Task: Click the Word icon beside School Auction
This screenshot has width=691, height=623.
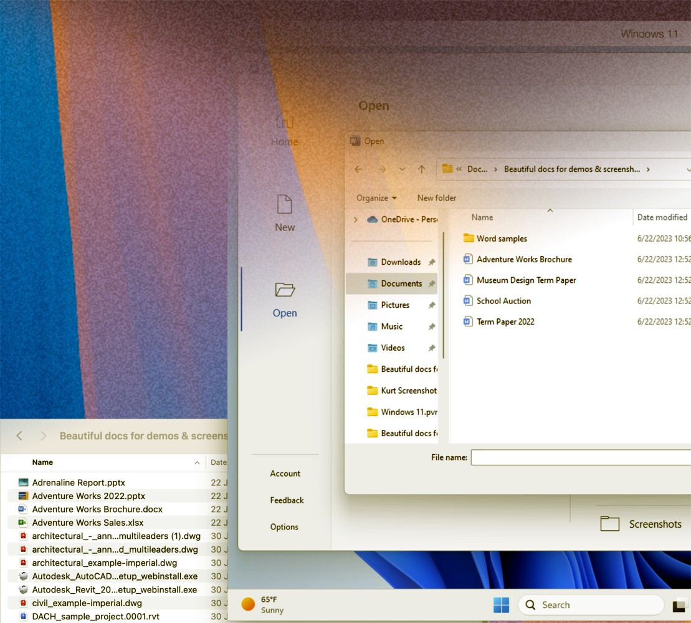Action: pyautogui.click(x=467, y=301)
